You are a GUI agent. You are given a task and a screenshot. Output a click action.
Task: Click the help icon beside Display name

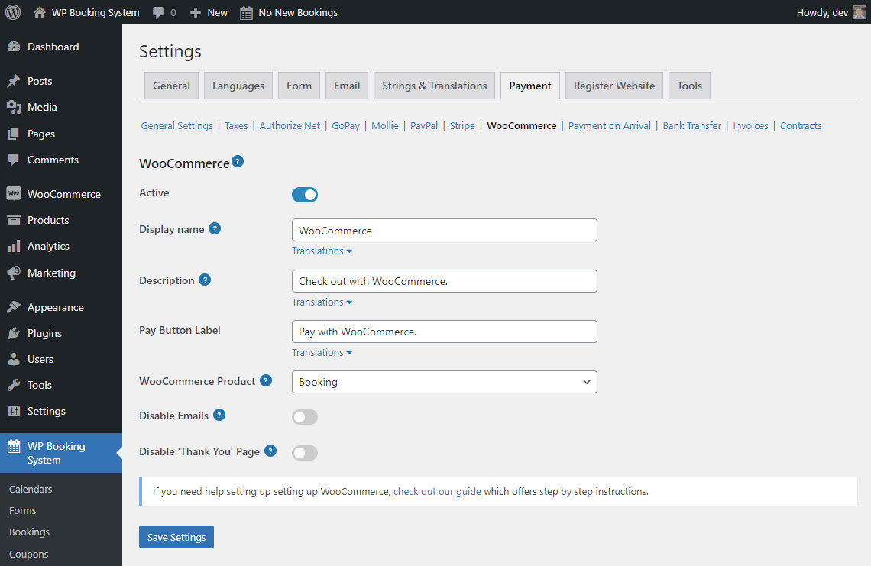click(215, 229)
